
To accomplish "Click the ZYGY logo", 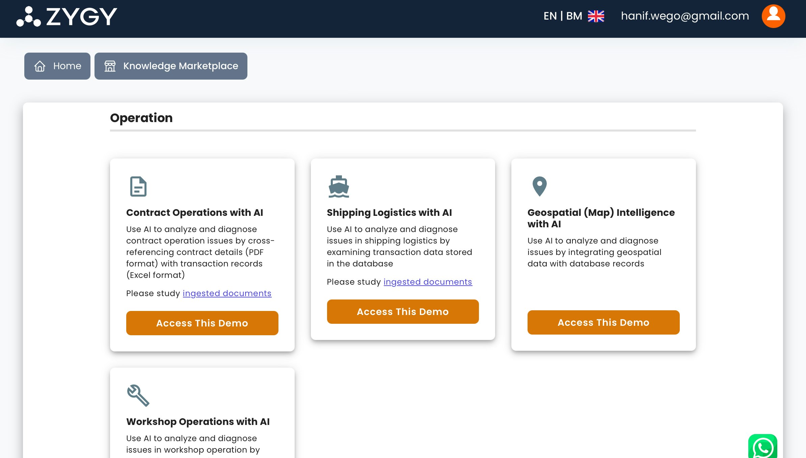I will [x=66, y=16].
